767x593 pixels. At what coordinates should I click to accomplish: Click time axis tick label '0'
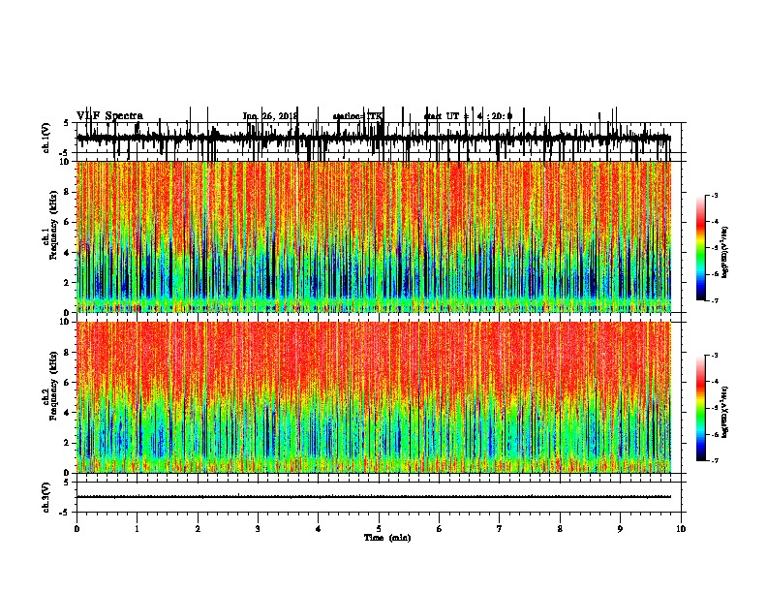point(77,529)
